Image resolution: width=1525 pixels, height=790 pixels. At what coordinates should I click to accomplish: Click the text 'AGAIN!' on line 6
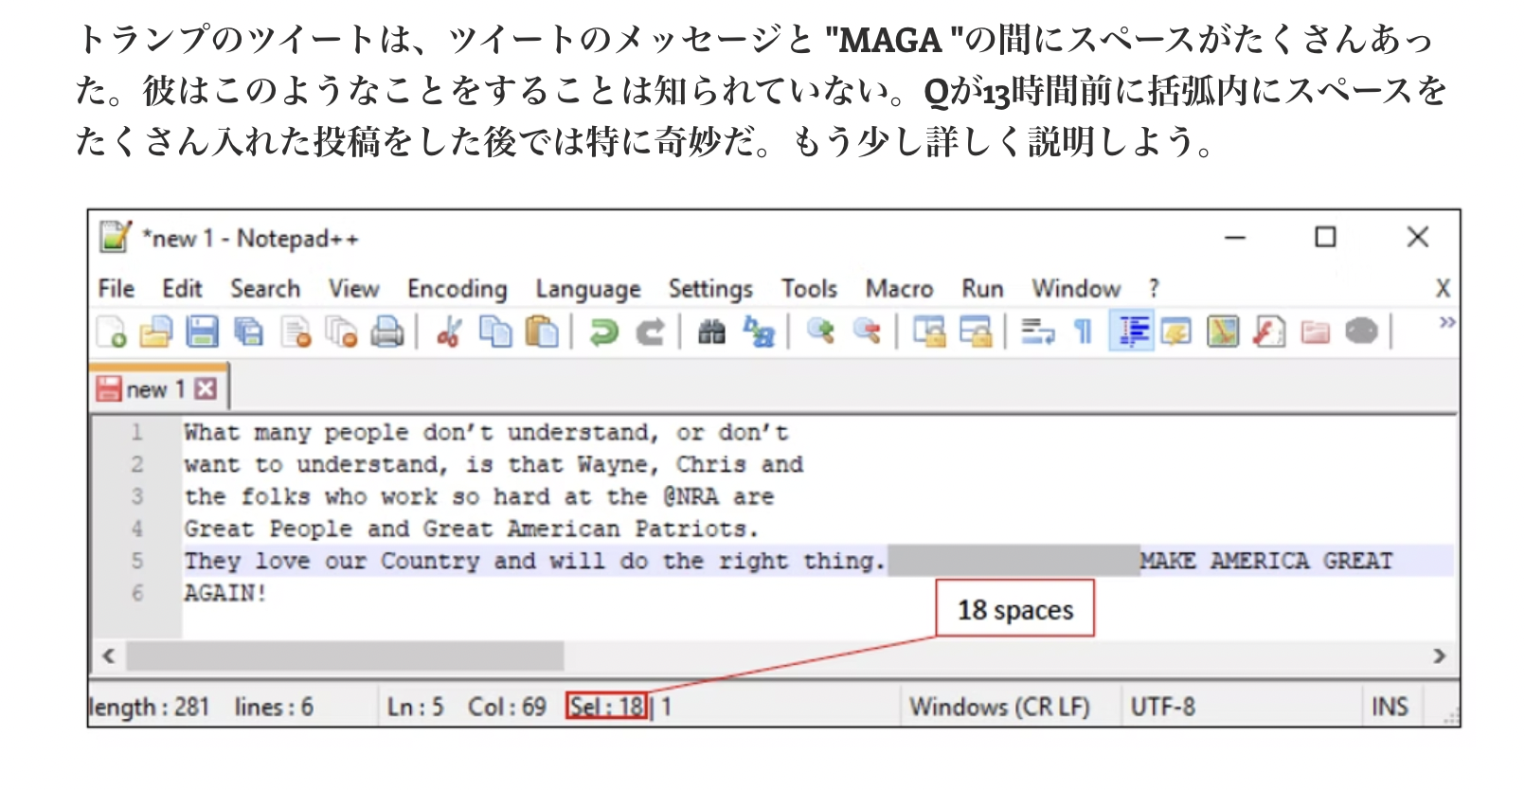click(225, 593)
